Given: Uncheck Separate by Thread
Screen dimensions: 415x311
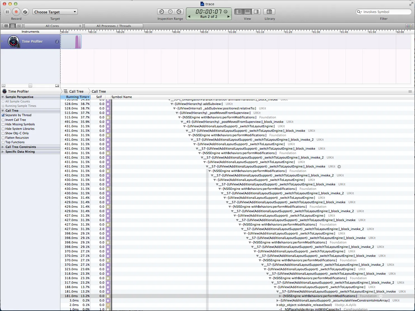Looking at the screenshot, I should 3,115.
